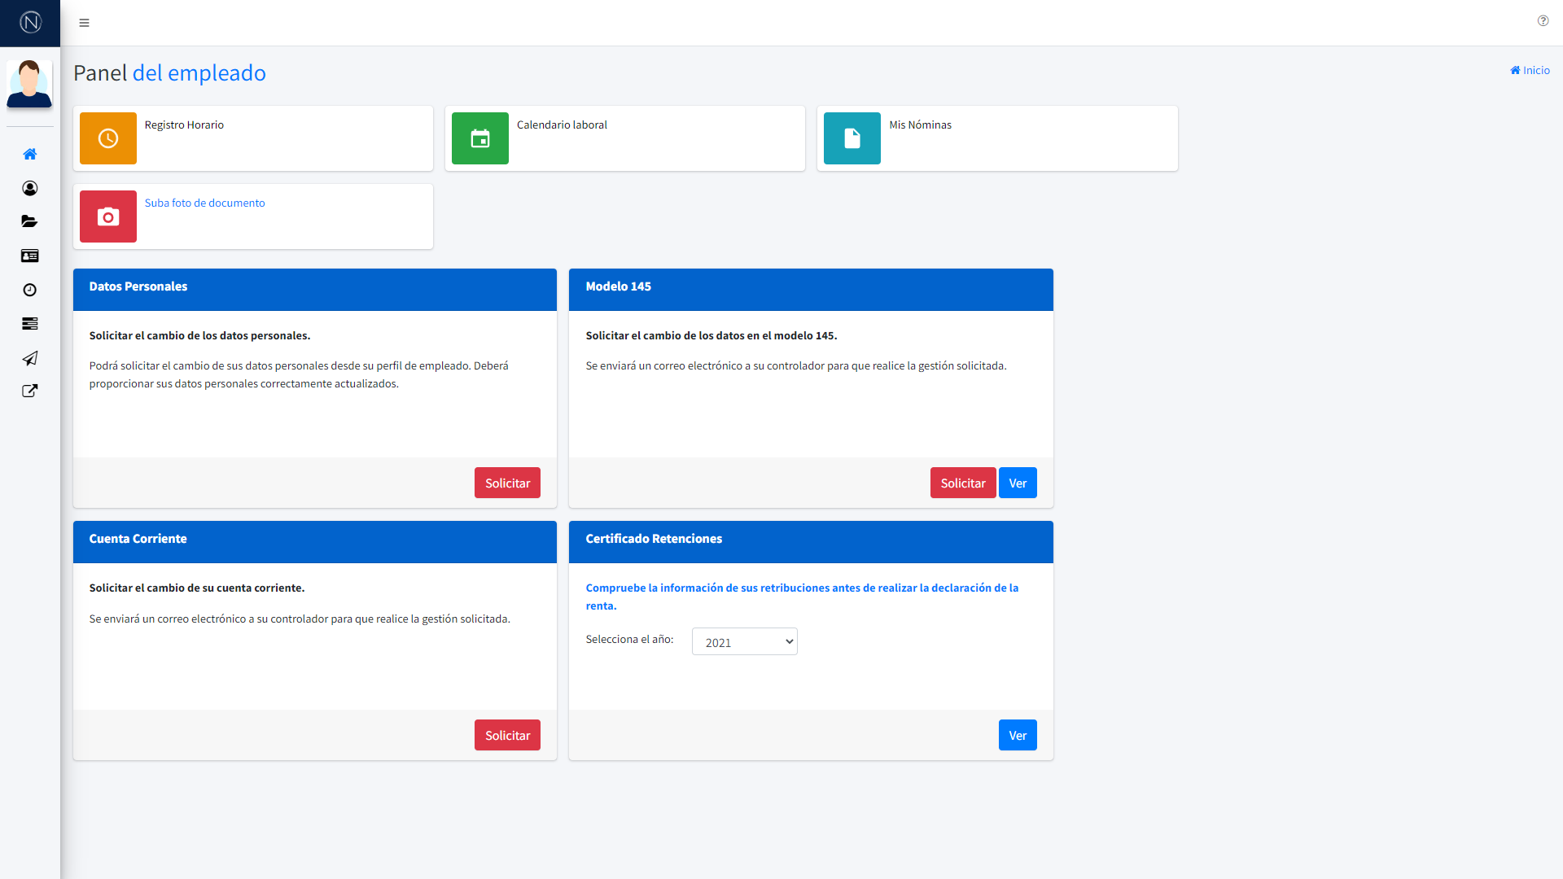1563x879 pixels.
Task: Click the home icon in sidebar
Action: [30, 154]
